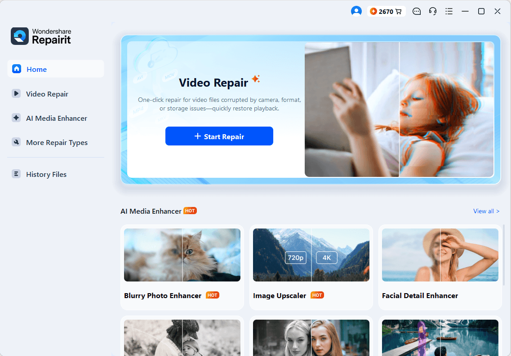The height and width of the screenshot is (356, 511).
Task: Click the AI Media Enhancer section heading
Action: (x=151, y=211)
